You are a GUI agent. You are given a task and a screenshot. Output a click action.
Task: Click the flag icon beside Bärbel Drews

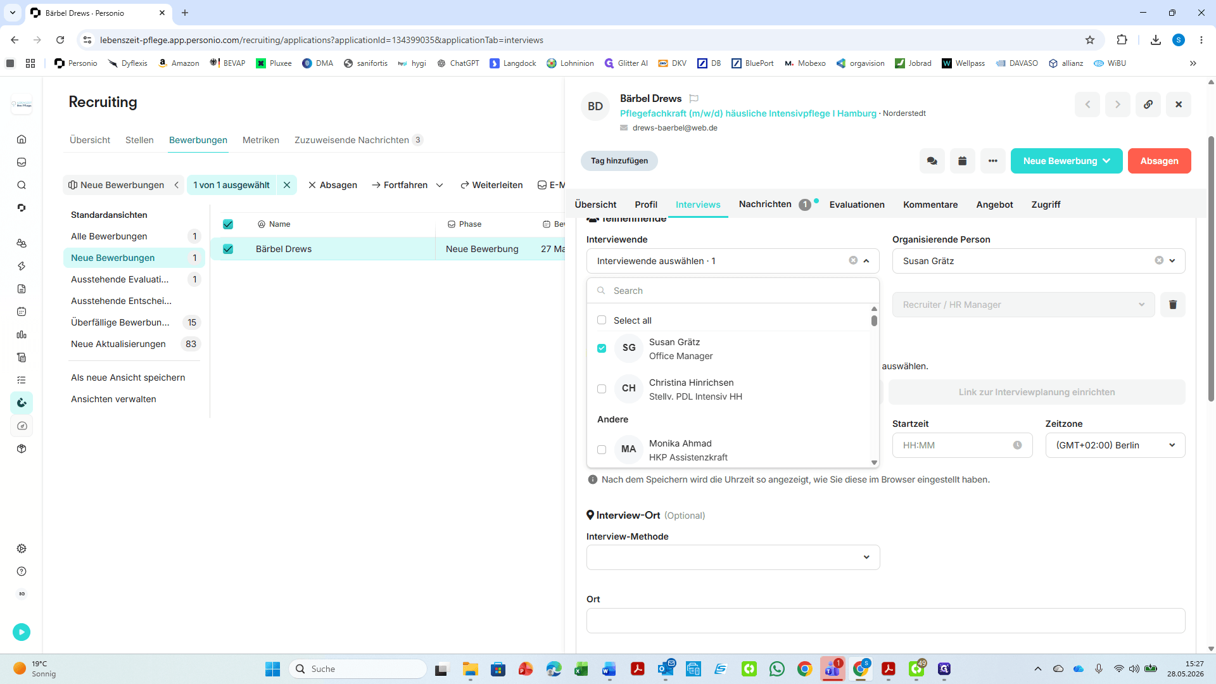(x=694, y=99)
